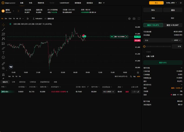The width and height of the screenshot is (184, 132).
Task: Expand the BTC market selector chevron
Action: 14,11
